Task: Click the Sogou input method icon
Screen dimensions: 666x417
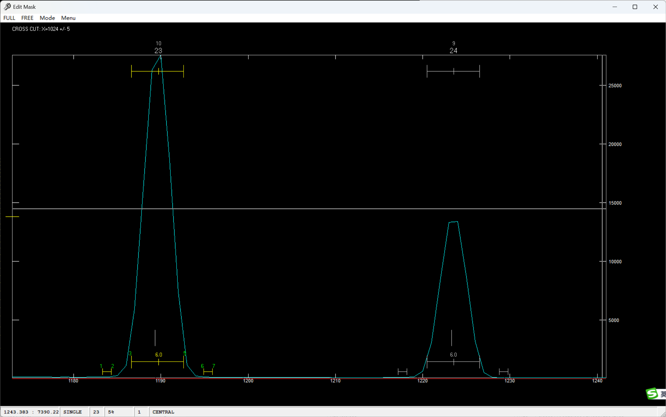Action: click(652, 394)
